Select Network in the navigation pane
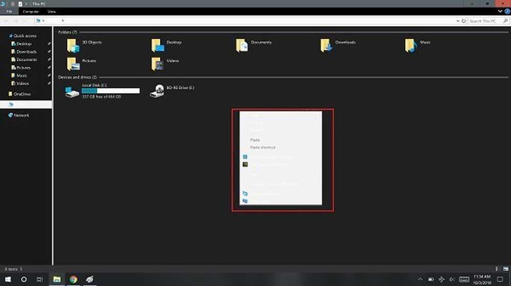Image resolution: width=511 pixels, height=286 pixels. tap(21, 115)
